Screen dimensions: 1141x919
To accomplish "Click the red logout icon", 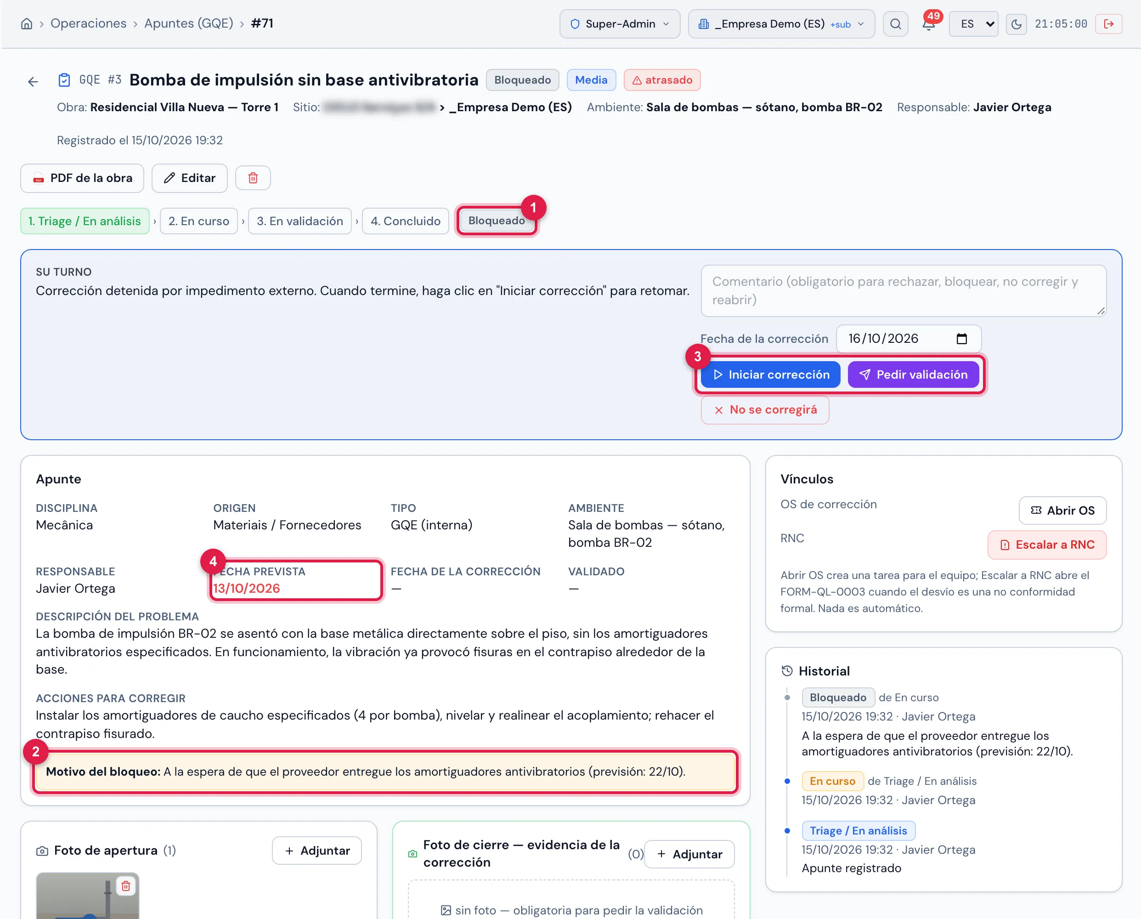I will coord(1109,24).
